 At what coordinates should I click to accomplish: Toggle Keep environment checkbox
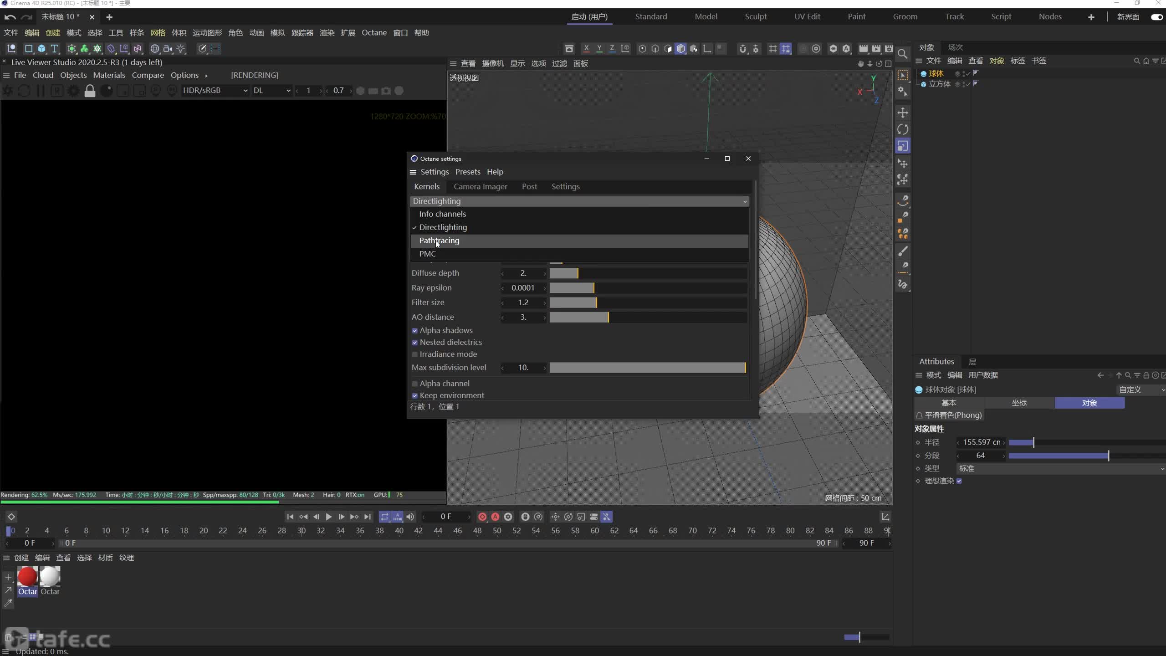[x=414, y=396]
